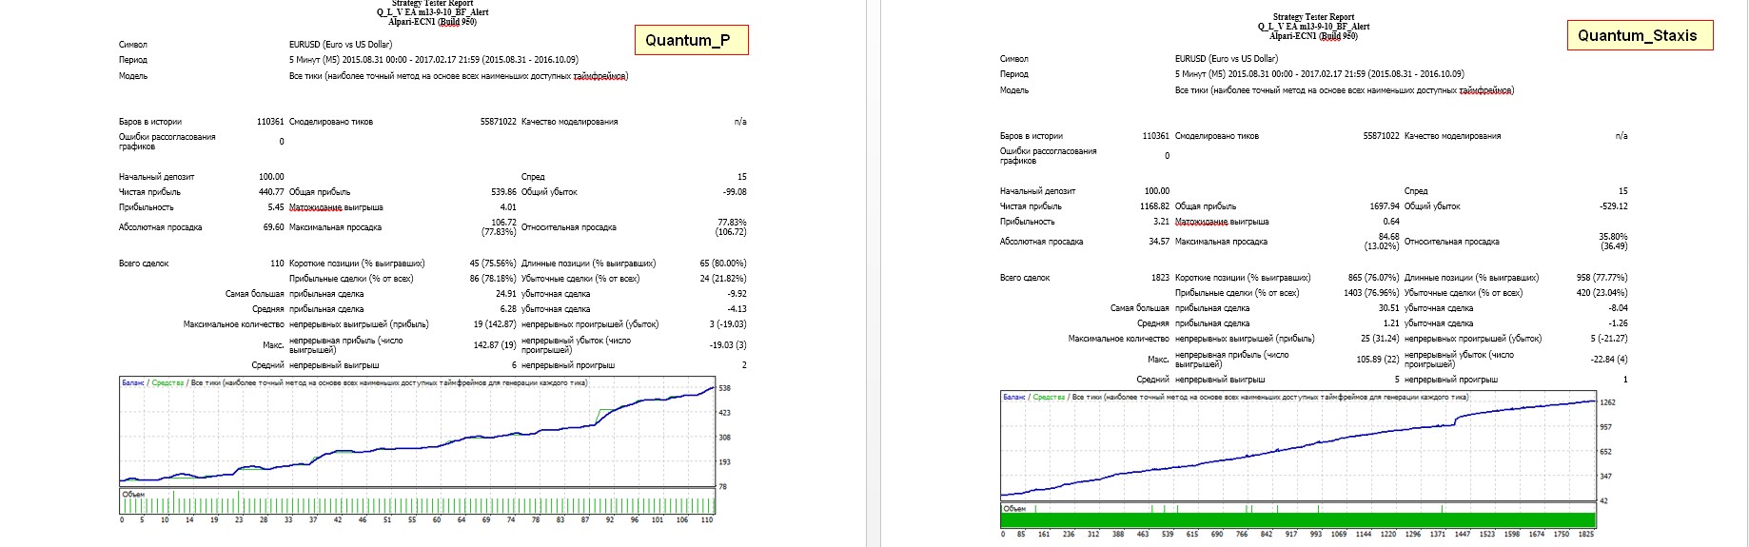Click bars in test 110361 in Quantum_P report
The image size is (1749, 547).
(x=270, y=122)
